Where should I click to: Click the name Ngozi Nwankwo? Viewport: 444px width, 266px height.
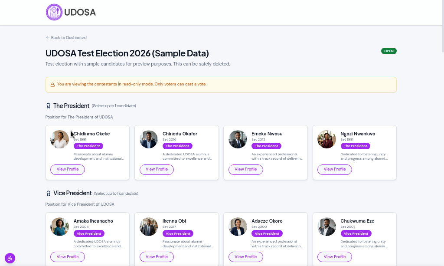(x=358, y=134)
